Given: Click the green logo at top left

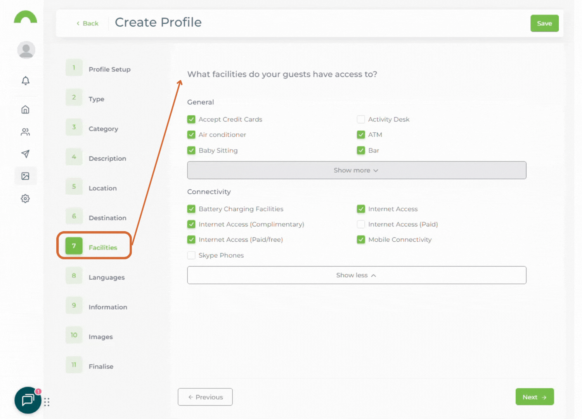Looking at the screenshot, I should point(26,18).
